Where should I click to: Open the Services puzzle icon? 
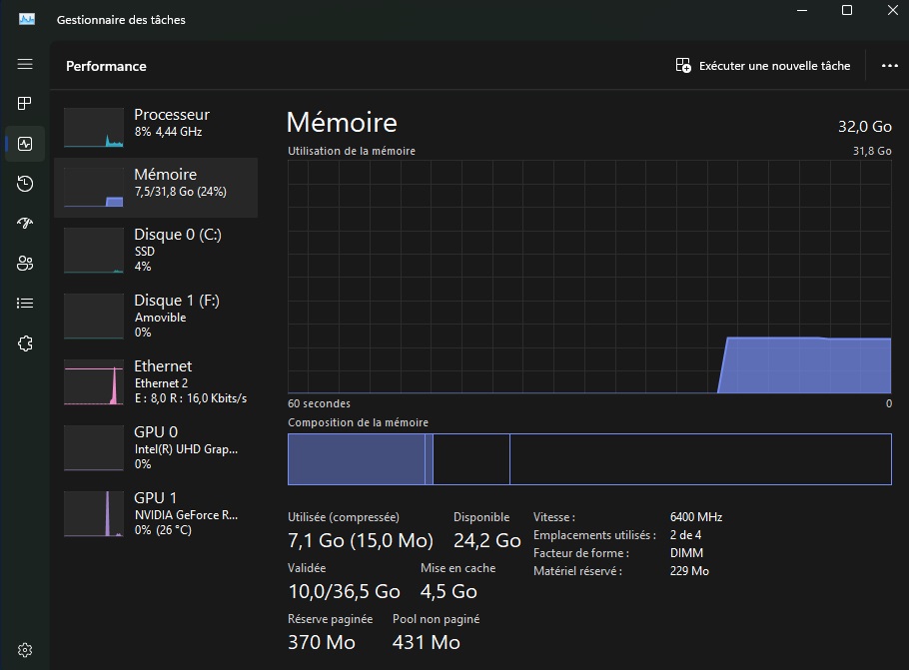click(25, 343)
